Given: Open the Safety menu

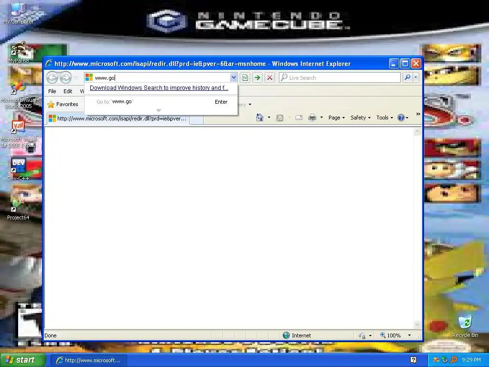Looking at the screenshot, I should click(361, 118).
